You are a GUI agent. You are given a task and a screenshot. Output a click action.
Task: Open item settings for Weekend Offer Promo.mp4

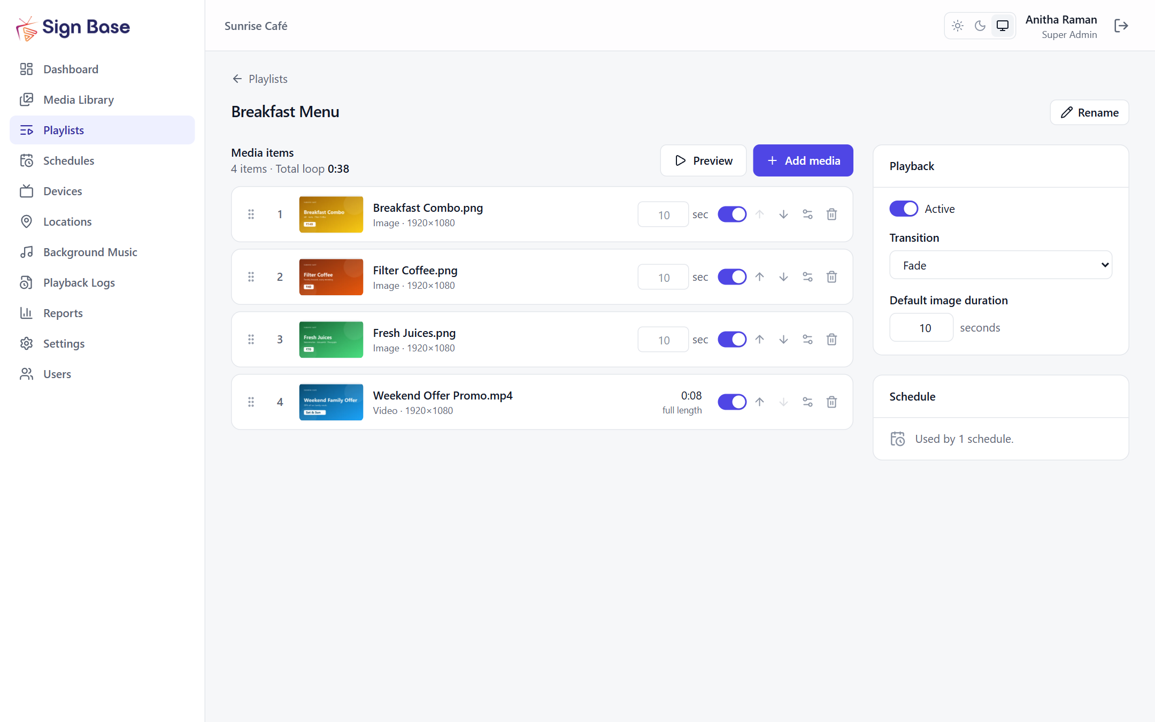pyautogui.click(x=807, y=402)
